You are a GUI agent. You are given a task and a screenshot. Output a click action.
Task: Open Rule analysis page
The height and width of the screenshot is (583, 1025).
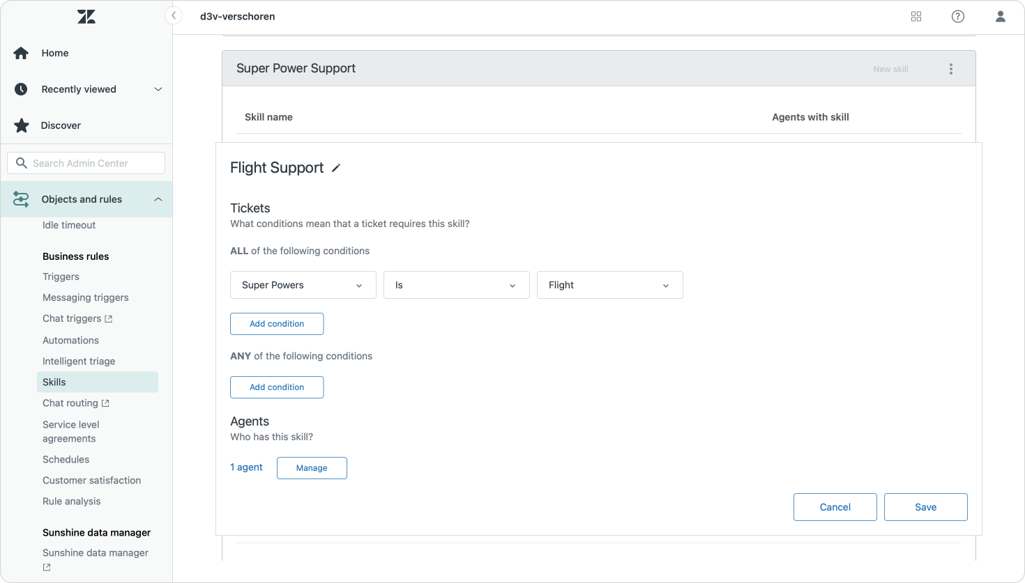click(71, 502)
